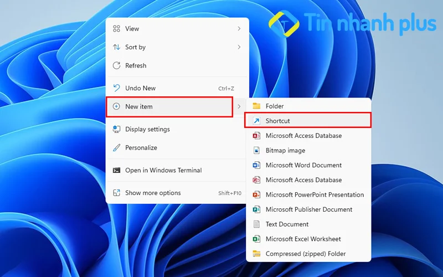Image resolution: width=443 pixels, height=277 pixels.
Task: Click the Bitmap image file icon
Action: point(256,150)
